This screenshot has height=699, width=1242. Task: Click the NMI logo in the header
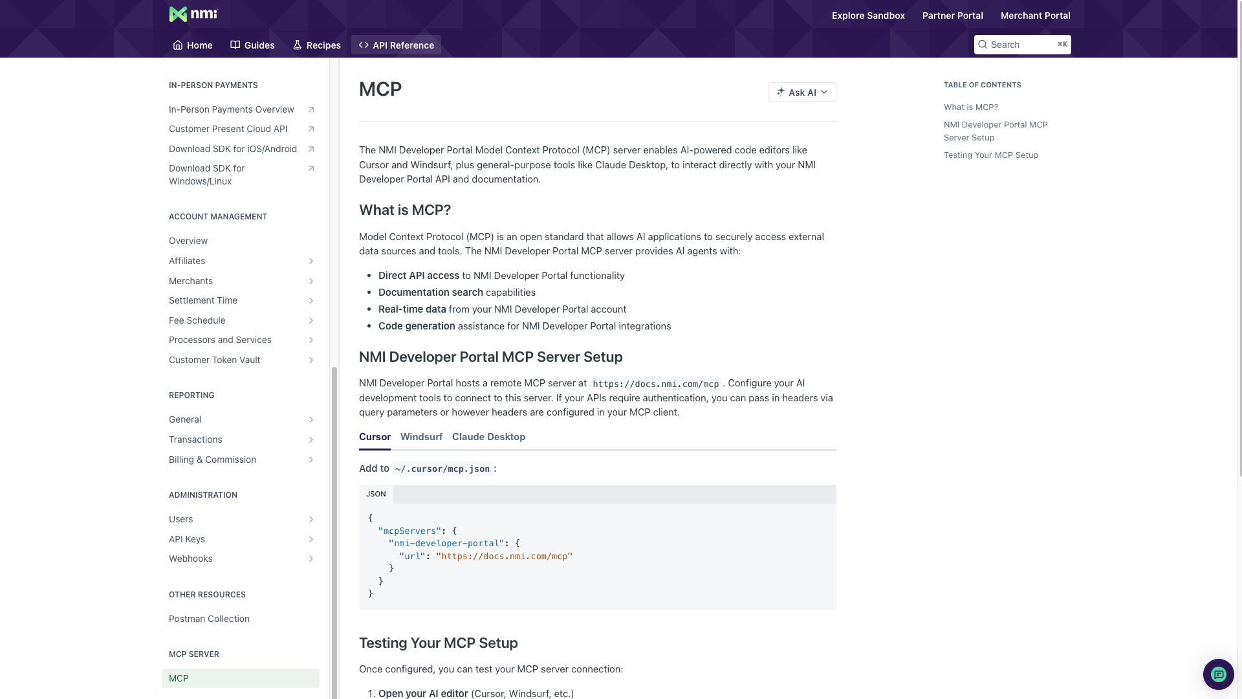pyautogui.click(x=193, y=14)
